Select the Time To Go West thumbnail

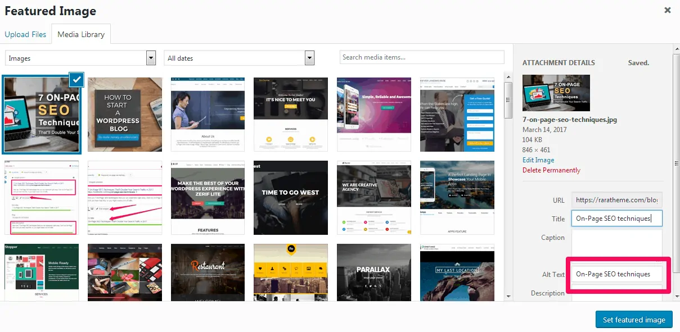291,198
